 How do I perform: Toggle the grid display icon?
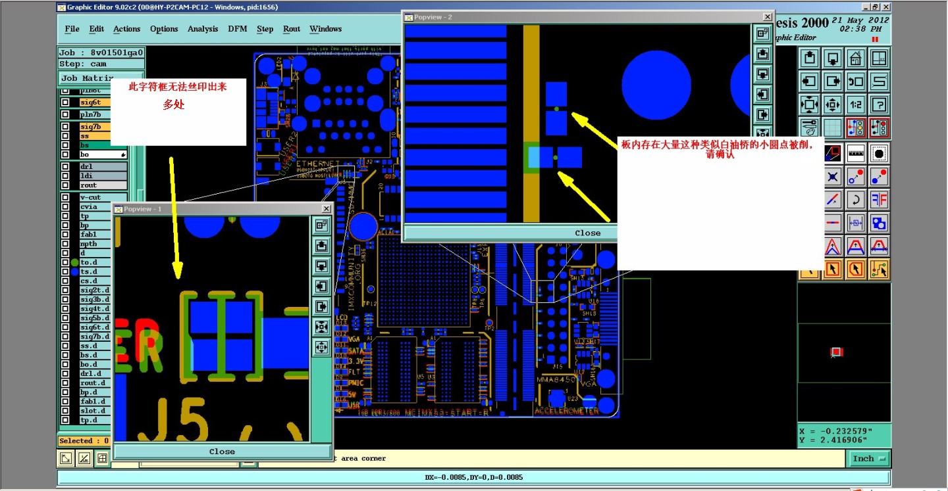[x=833, y=127]
